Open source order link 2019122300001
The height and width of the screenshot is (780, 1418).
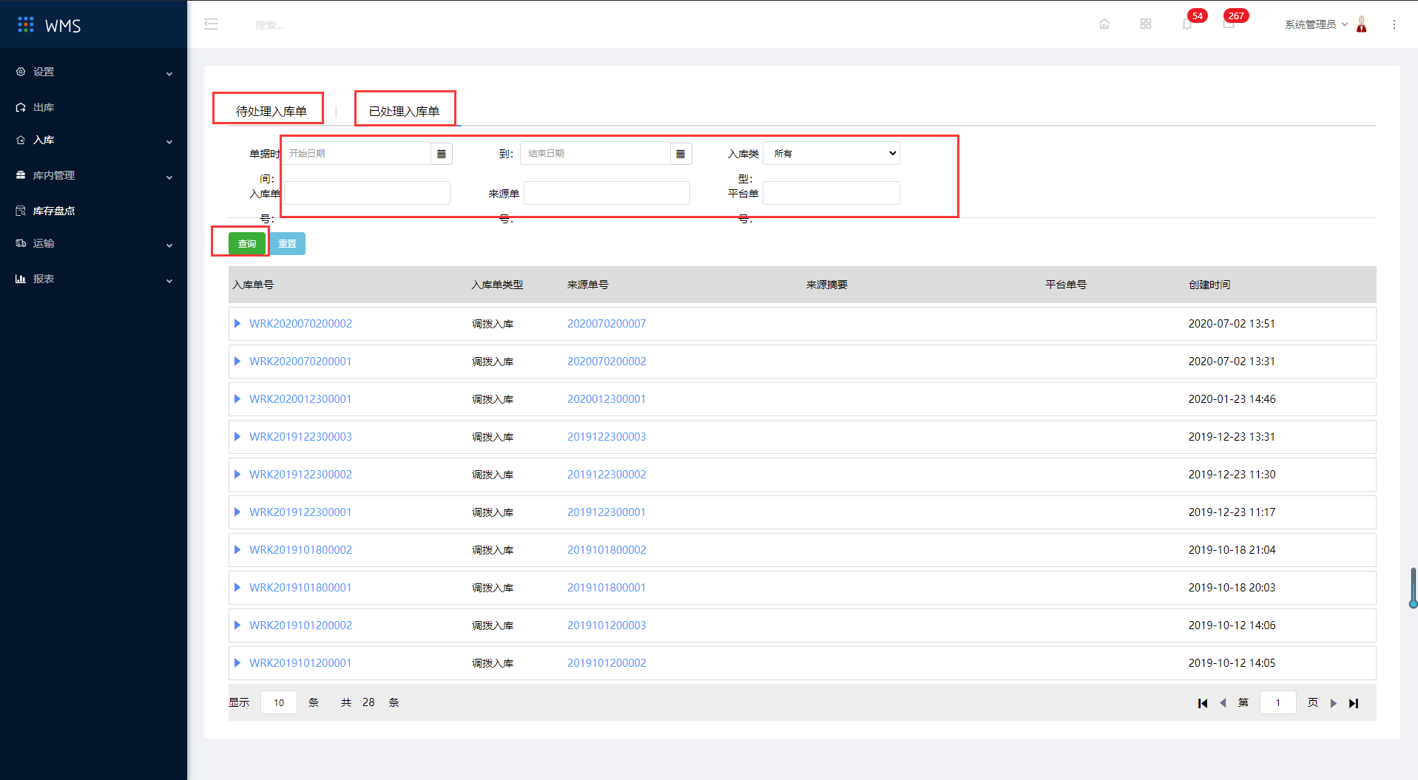point(607,512)
